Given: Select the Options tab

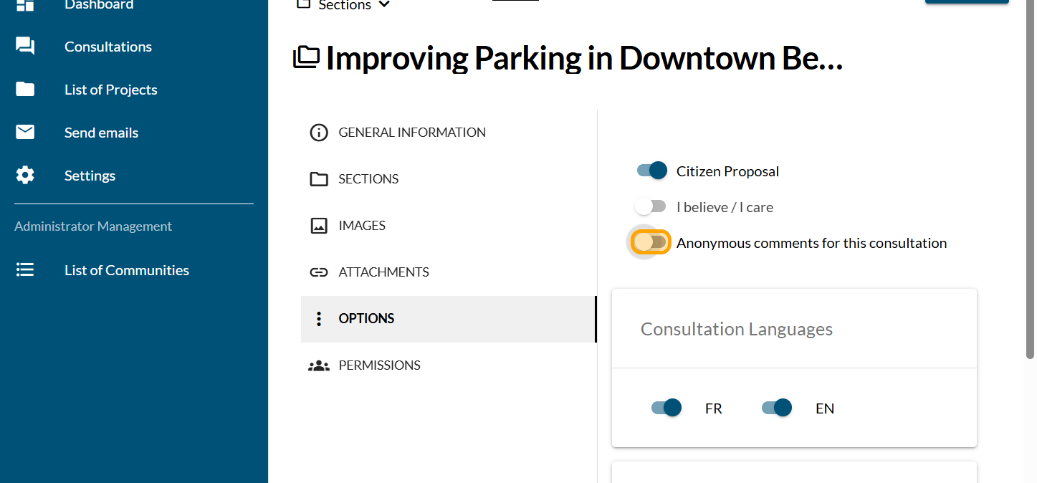Looking at the screenshot, I should (x=366, y=319).
